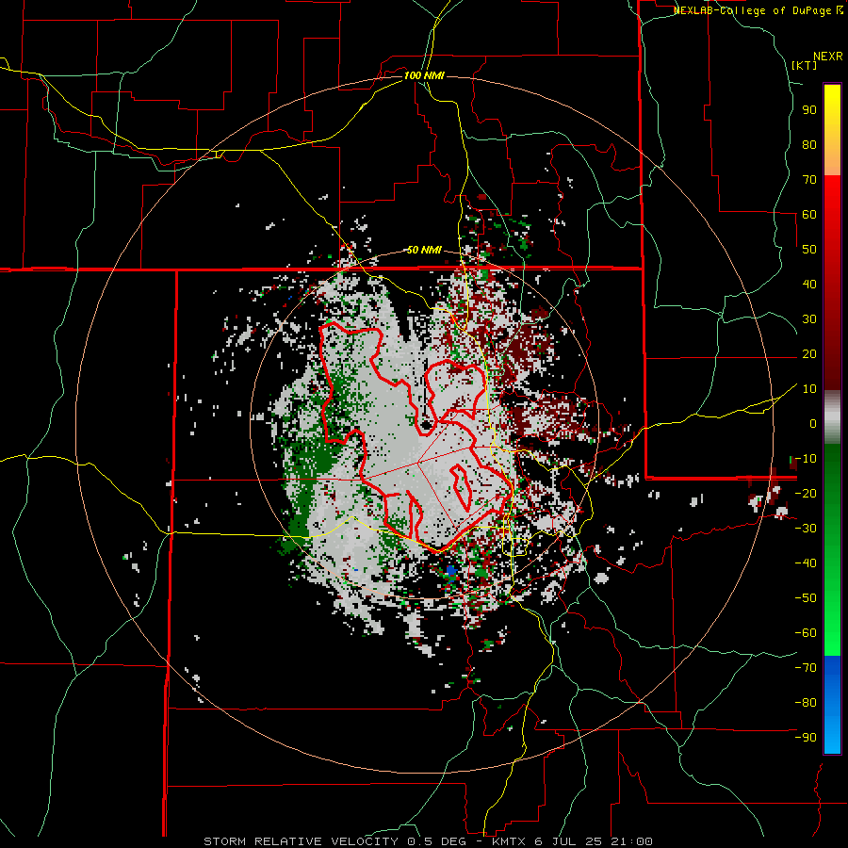
Task: Click the -50 value on the scale
Action: pos(806,598)
